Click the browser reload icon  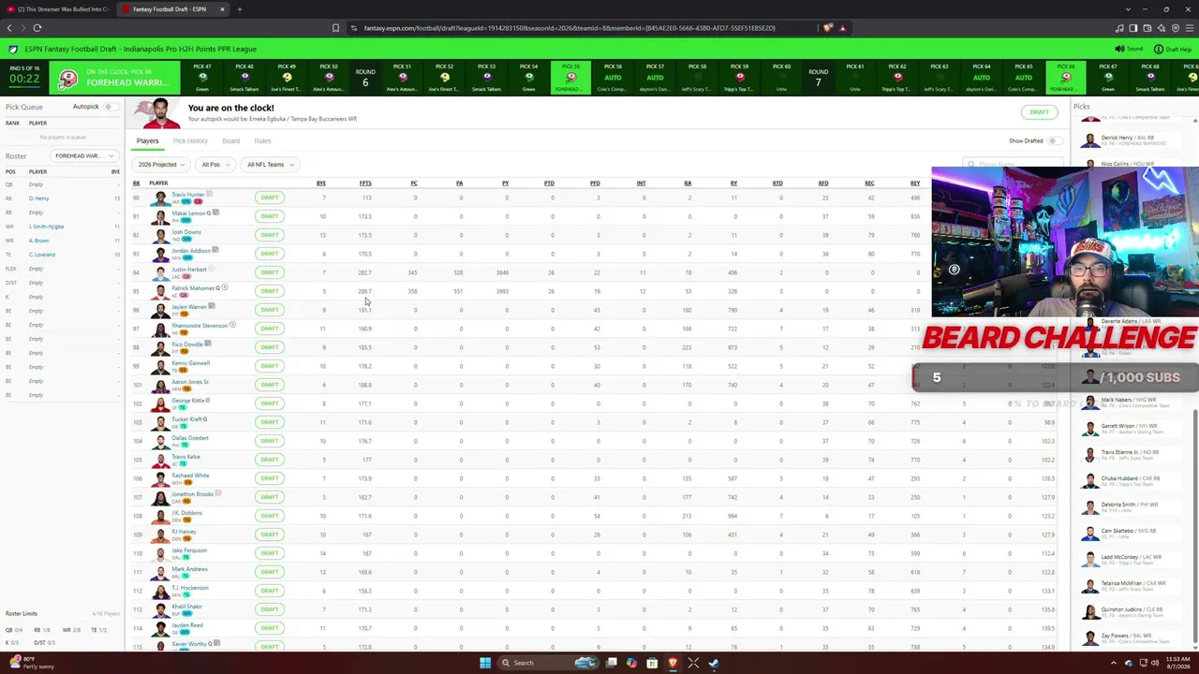37,28
